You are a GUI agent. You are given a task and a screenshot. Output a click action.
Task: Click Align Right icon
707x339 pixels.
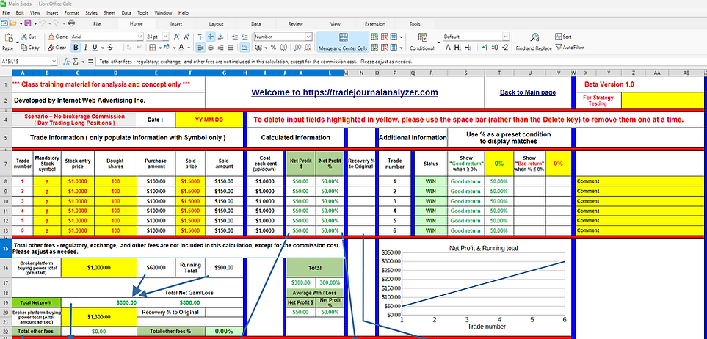click(x=220, y=48)
